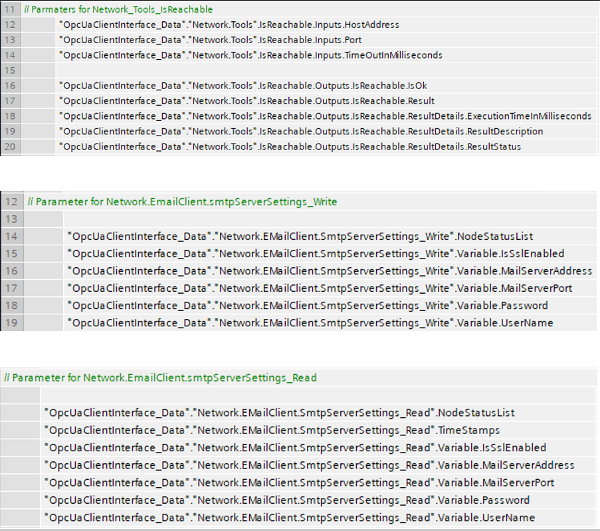This screenshot has width=600, height=531.
Task: Select the ExecutionTimeInMilliseconds result line
Action: tap(325, 116)
